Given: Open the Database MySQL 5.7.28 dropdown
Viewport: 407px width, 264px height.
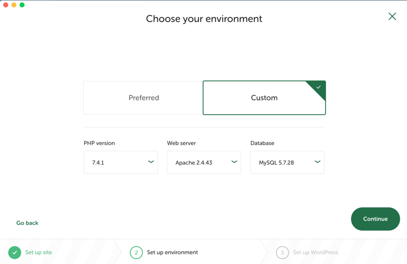Looking at the screenshot, I should [287, 162].
